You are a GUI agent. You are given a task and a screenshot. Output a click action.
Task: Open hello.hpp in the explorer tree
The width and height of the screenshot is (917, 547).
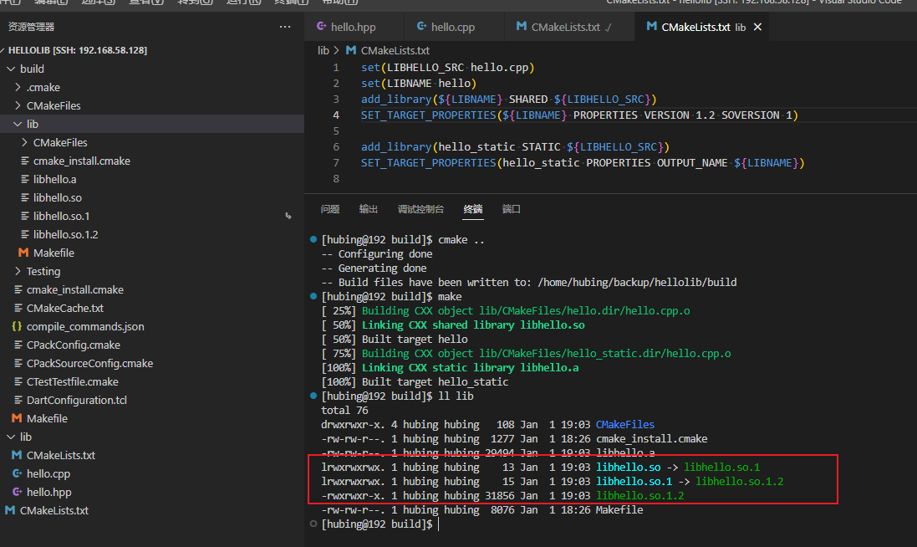coord(48,493)
